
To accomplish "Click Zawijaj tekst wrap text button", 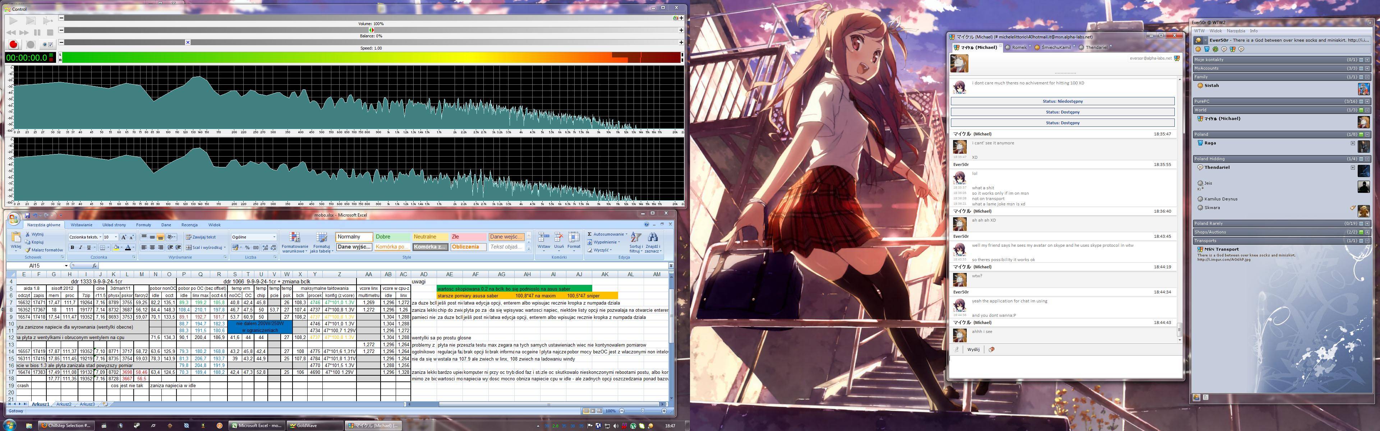I will [x=201, y=237].
